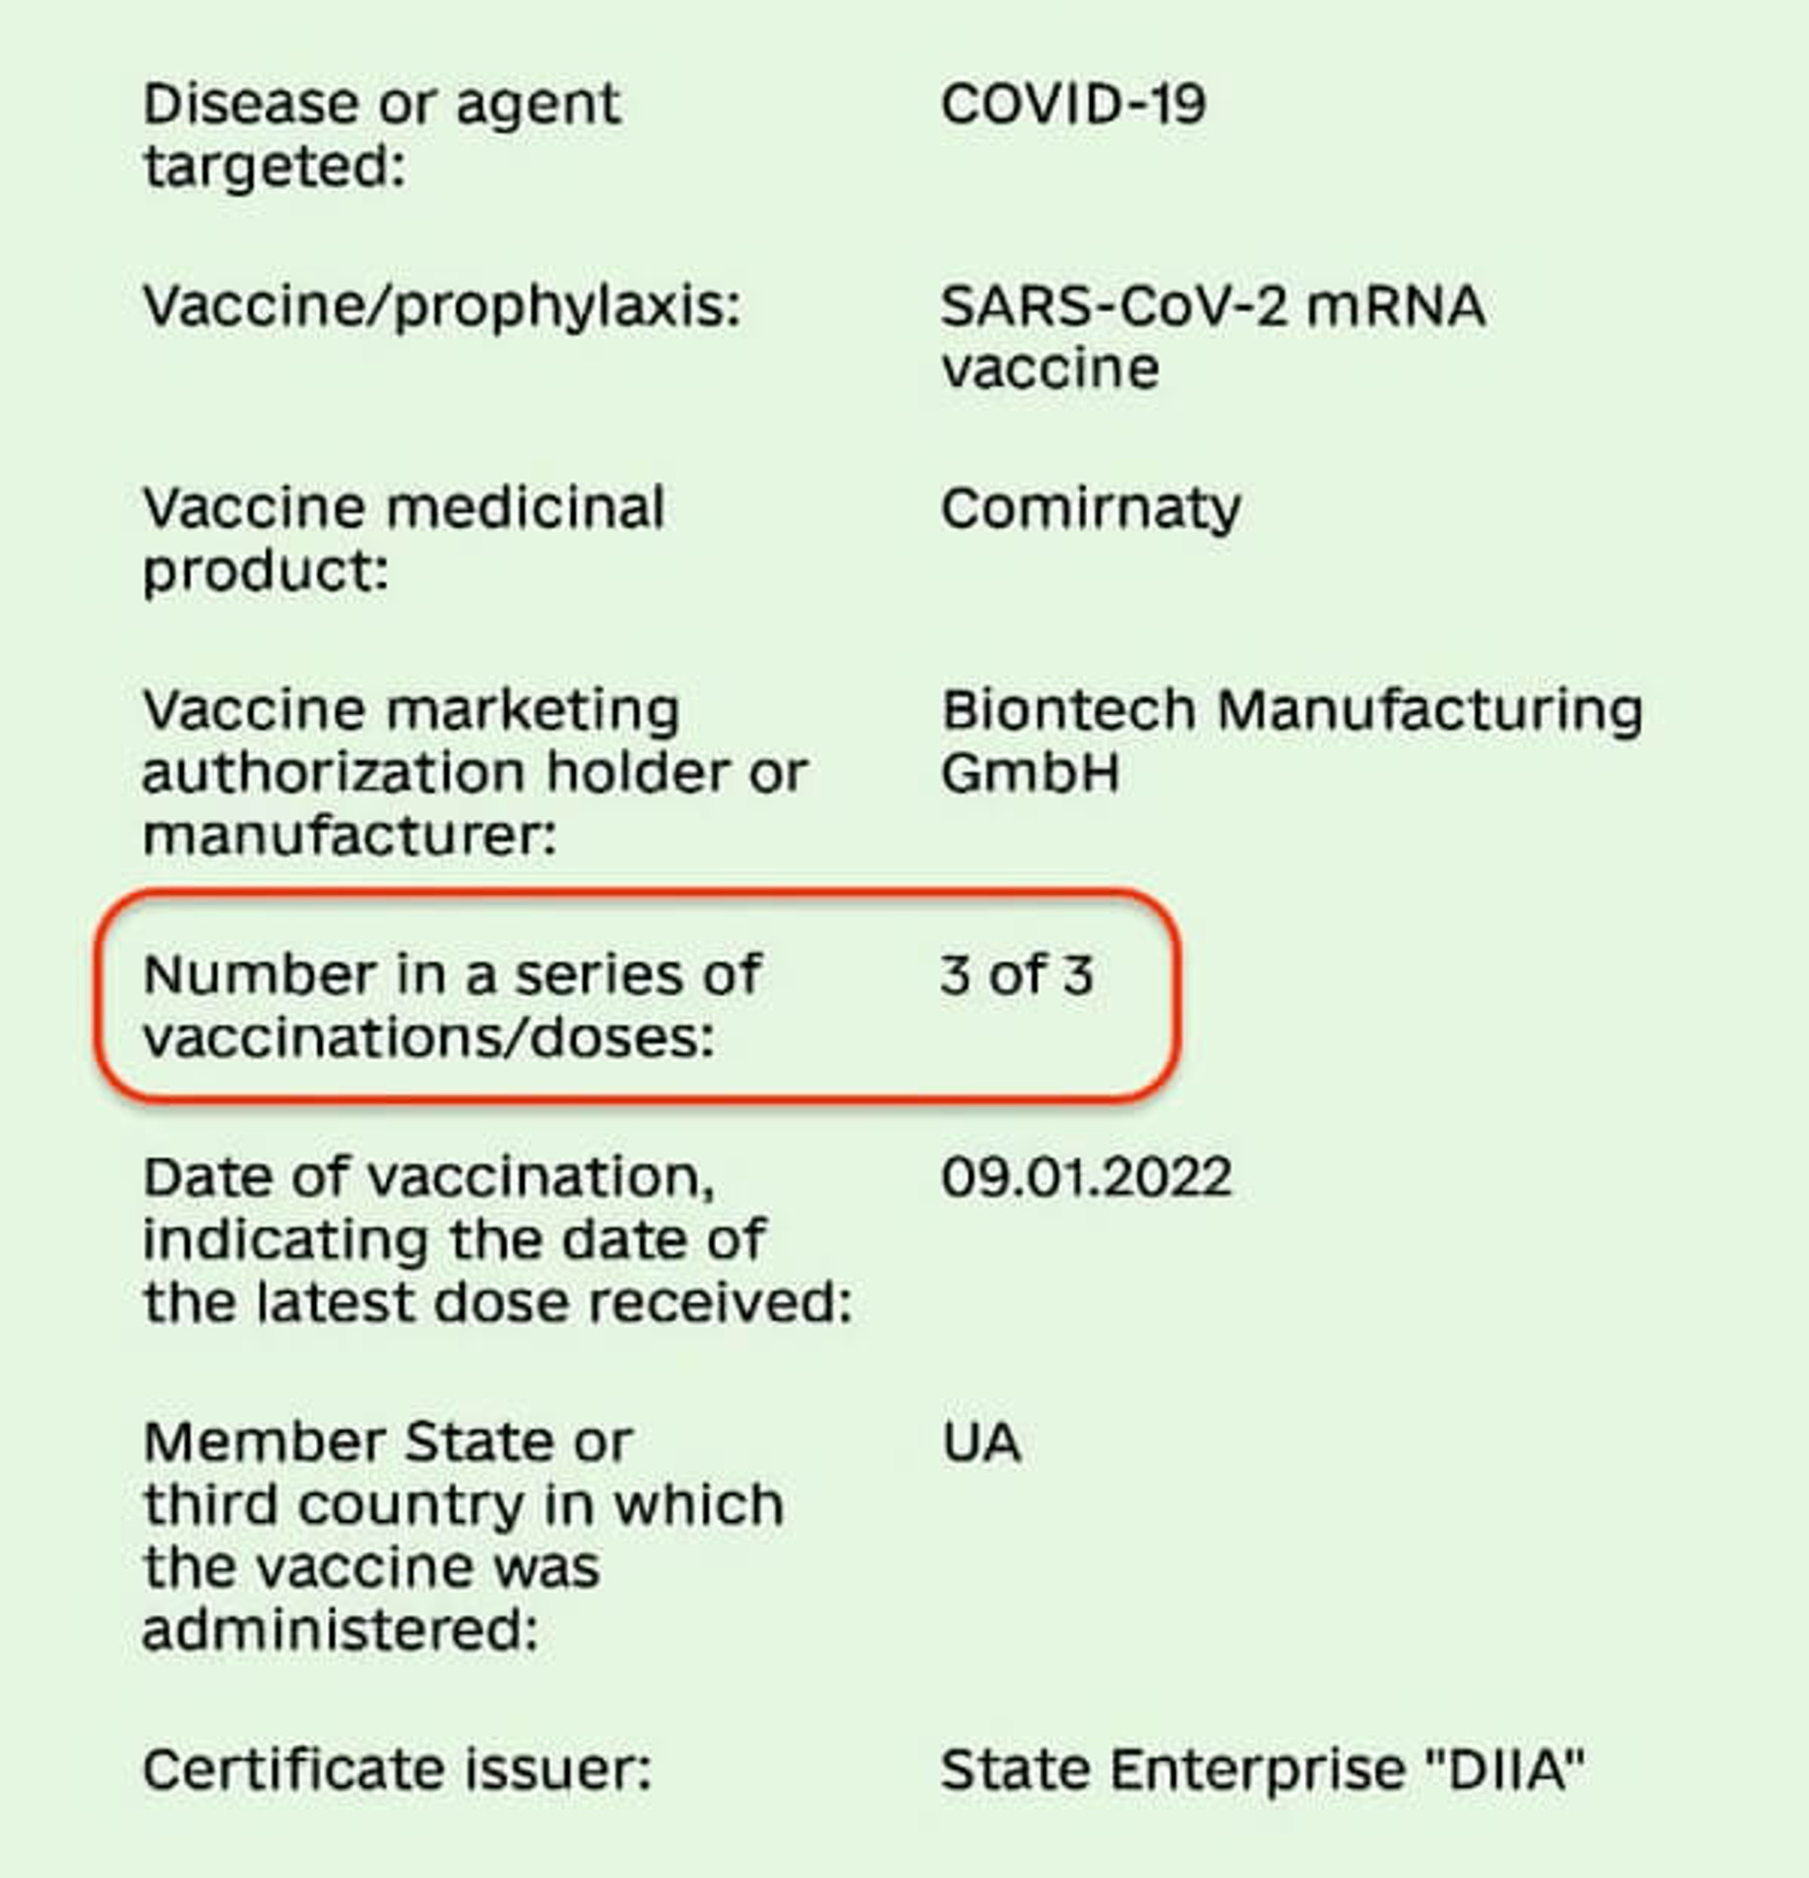Select the UA country code
Screen dimensions: 1809x1878
click(x=981, y=1443)
